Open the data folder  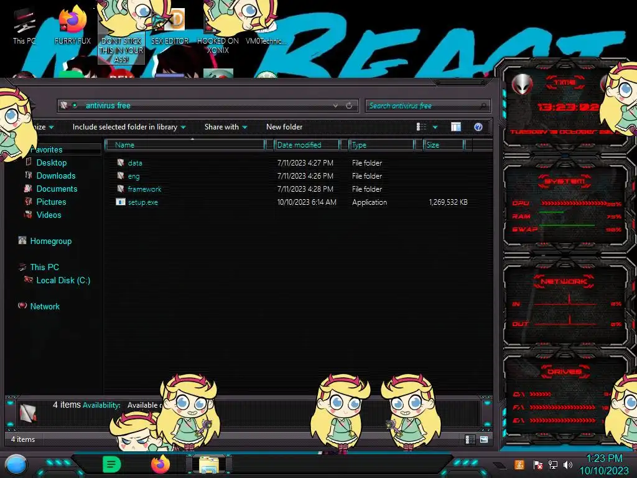(135, 163)
